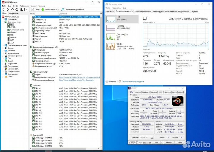
Task: Expand the Устройства tree node
Action: (x=3, y=64)
